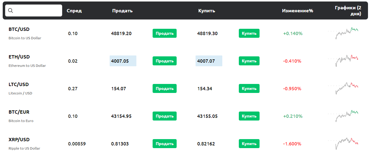Click the ETH/USD spread value 0.02
Image resolution: width=371 pixels, height=155 pixels.
(x=73, y=61)
